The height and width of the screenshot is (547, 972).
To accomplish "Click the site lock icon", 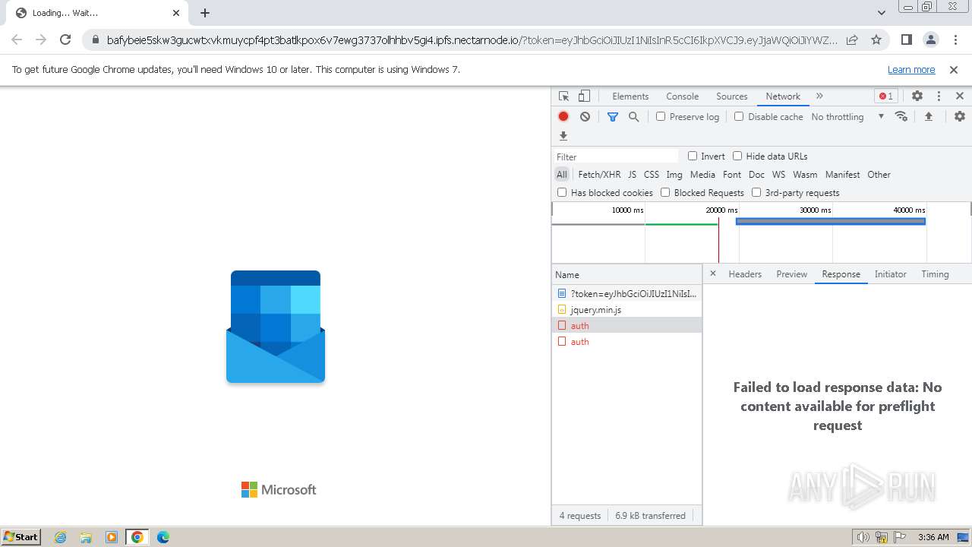I will 95,40.
